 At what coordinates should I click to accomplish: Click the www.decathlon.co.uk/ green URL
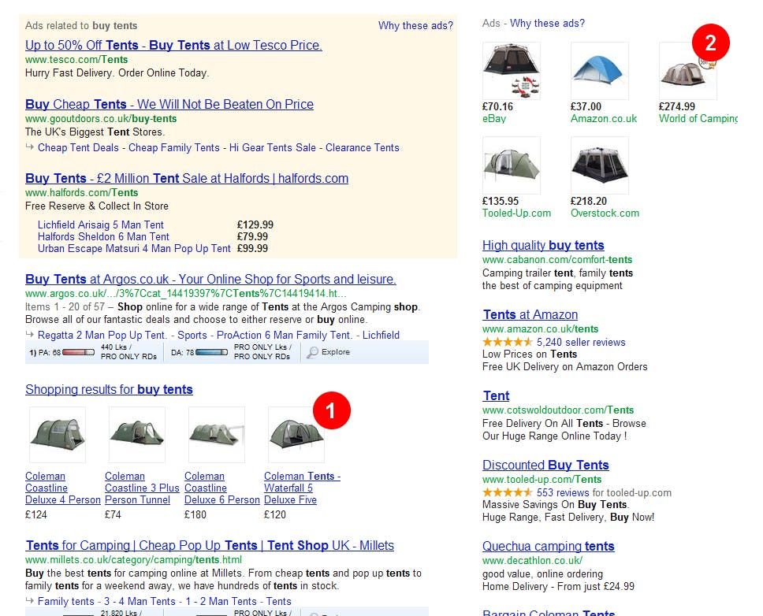click(532, 560)
